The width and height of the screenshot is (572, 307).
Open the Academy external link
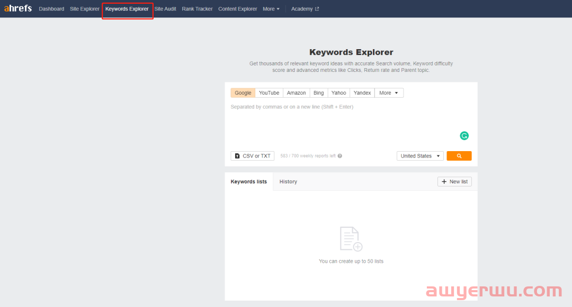305,9
